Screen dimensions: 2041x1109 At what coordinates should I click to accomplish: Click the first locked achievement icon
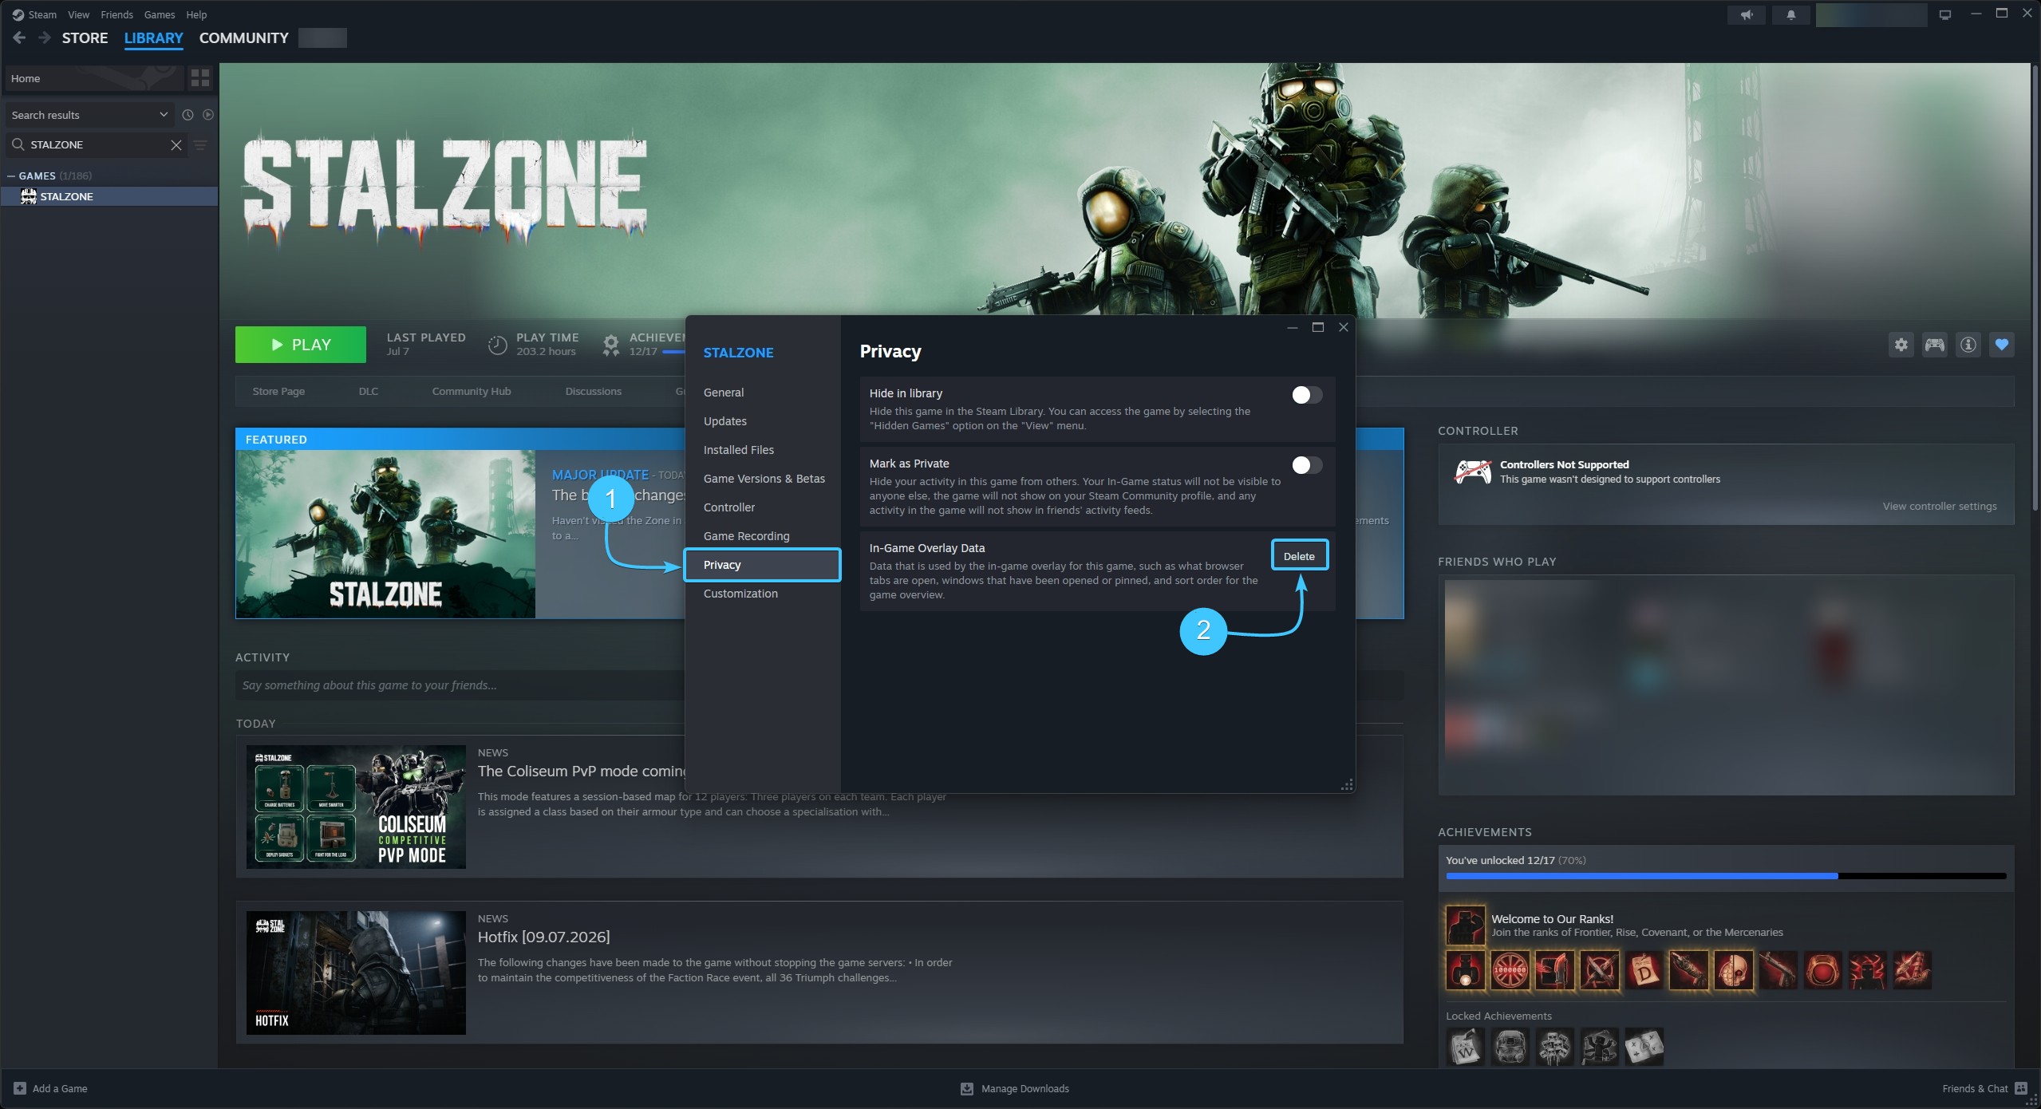(x=1466, y=1047)
